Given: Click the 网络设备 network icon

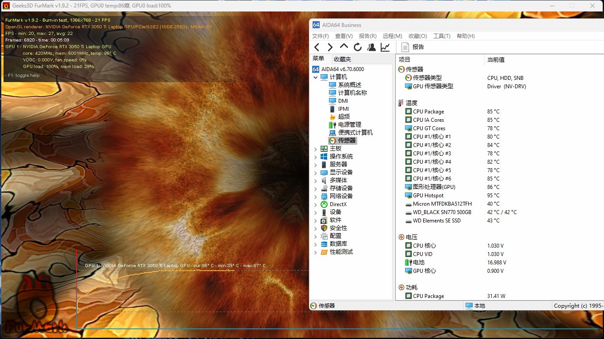Looking at the screenshot, I should (x=324, y=196).
